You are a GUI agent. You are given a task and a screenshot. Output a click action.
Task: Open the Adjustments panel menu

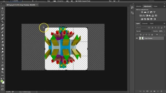(x=164, y=6)
